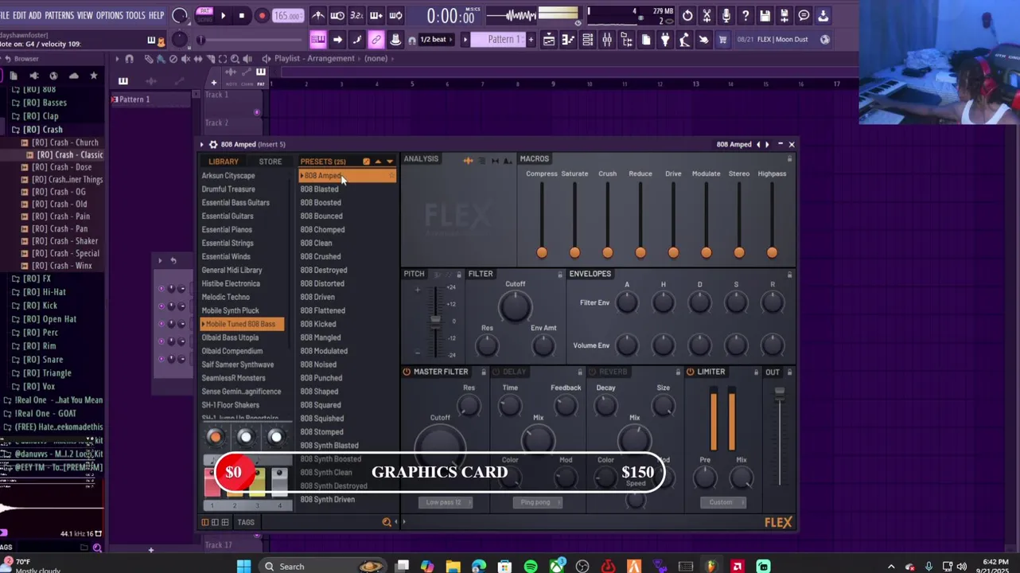The width and height of the screenshot is (1020, 573).
Task: Choose the Olbaid Bass Utopia pack
Action: (230, 337)
